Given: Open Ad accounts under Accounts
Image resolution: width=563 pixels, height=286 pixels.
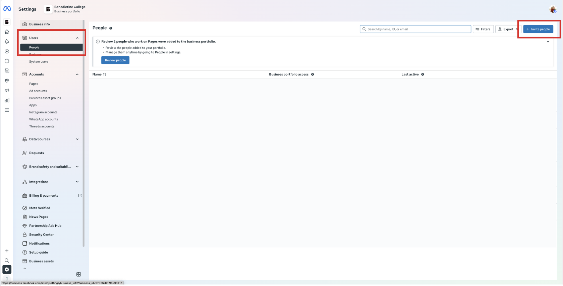Looking at the screenshot, I should click(x=38, y=91).
